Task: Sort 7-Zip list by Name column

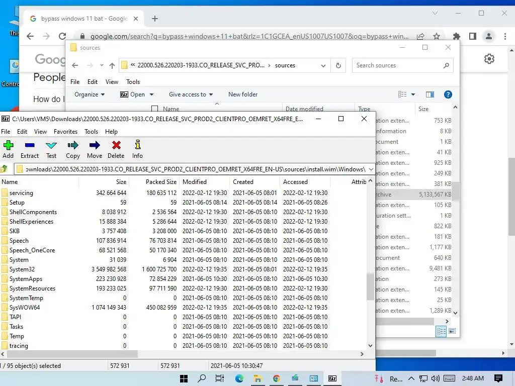Action: coord(39,182)
